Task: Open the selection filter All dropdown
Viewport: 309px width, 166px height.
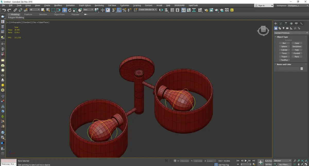Action: coord(35,10)
